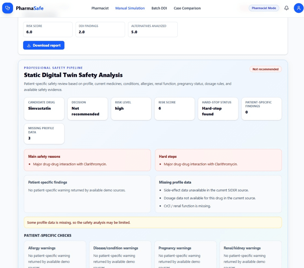Click 'Side-effect data unavailable' SIDER item
This screenshot has width=304, height=268.
[x=206, y=190]
